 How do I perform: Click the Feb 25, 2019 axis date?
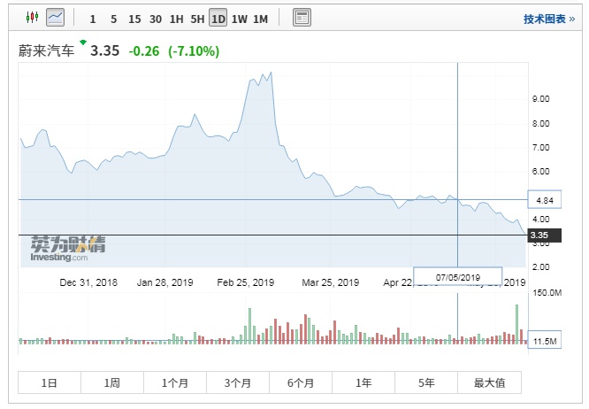pos(246,282)
